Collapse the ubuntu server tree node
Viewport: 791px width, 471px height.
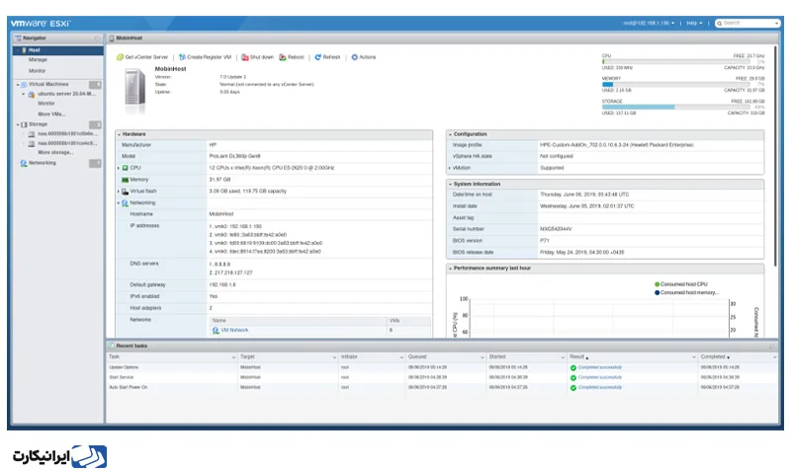click(x=23, y=94)
